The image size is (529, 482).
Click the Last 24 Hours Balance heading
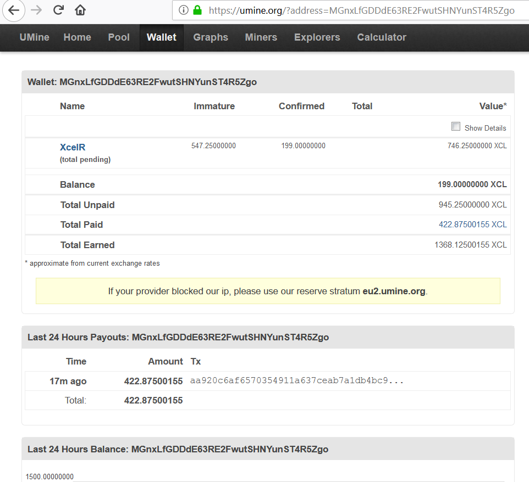point(178,449)
